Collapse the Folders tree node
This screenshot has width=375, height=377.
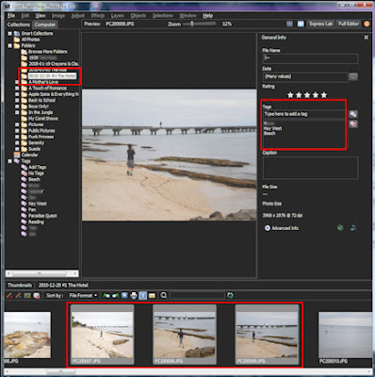(9, 45)
